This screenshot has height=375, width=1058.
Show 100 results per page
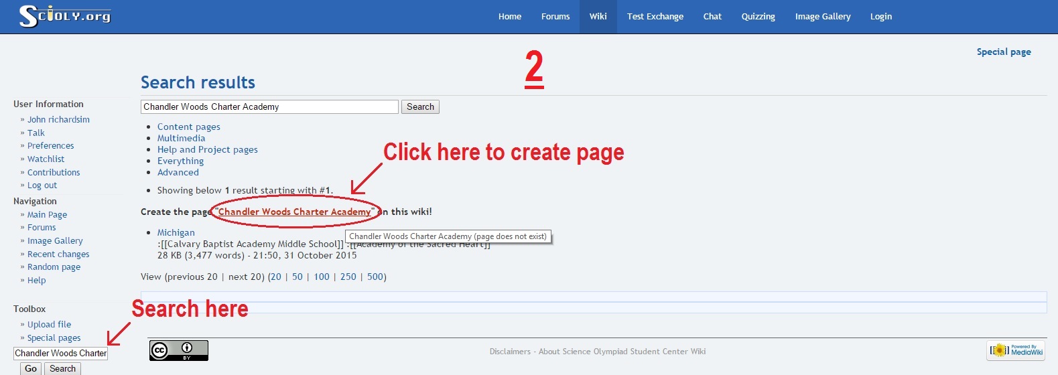[322, 277]
